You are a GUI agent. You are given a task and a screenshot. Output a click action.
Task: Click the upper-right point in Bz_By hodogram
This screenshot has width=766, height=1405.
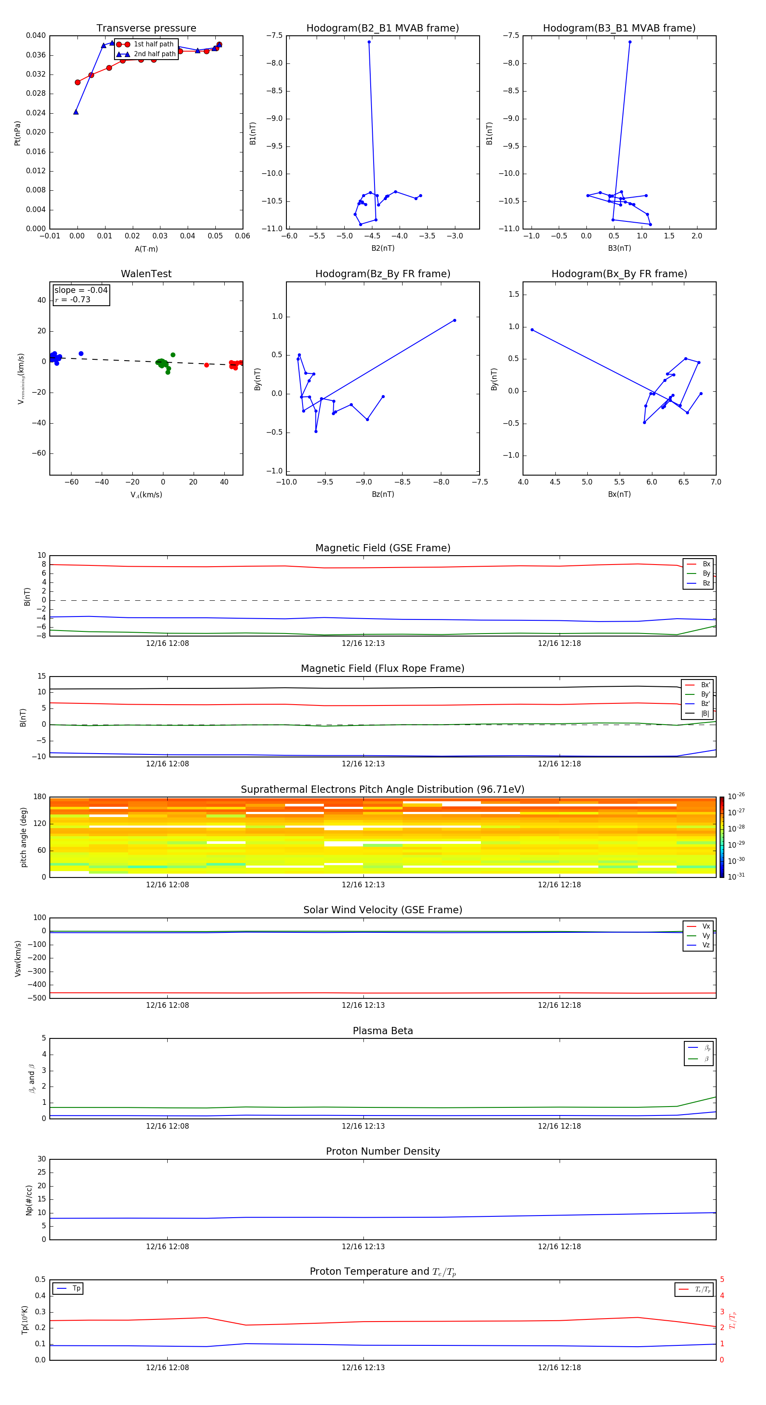pyautogui.click(x=454, y=321)
